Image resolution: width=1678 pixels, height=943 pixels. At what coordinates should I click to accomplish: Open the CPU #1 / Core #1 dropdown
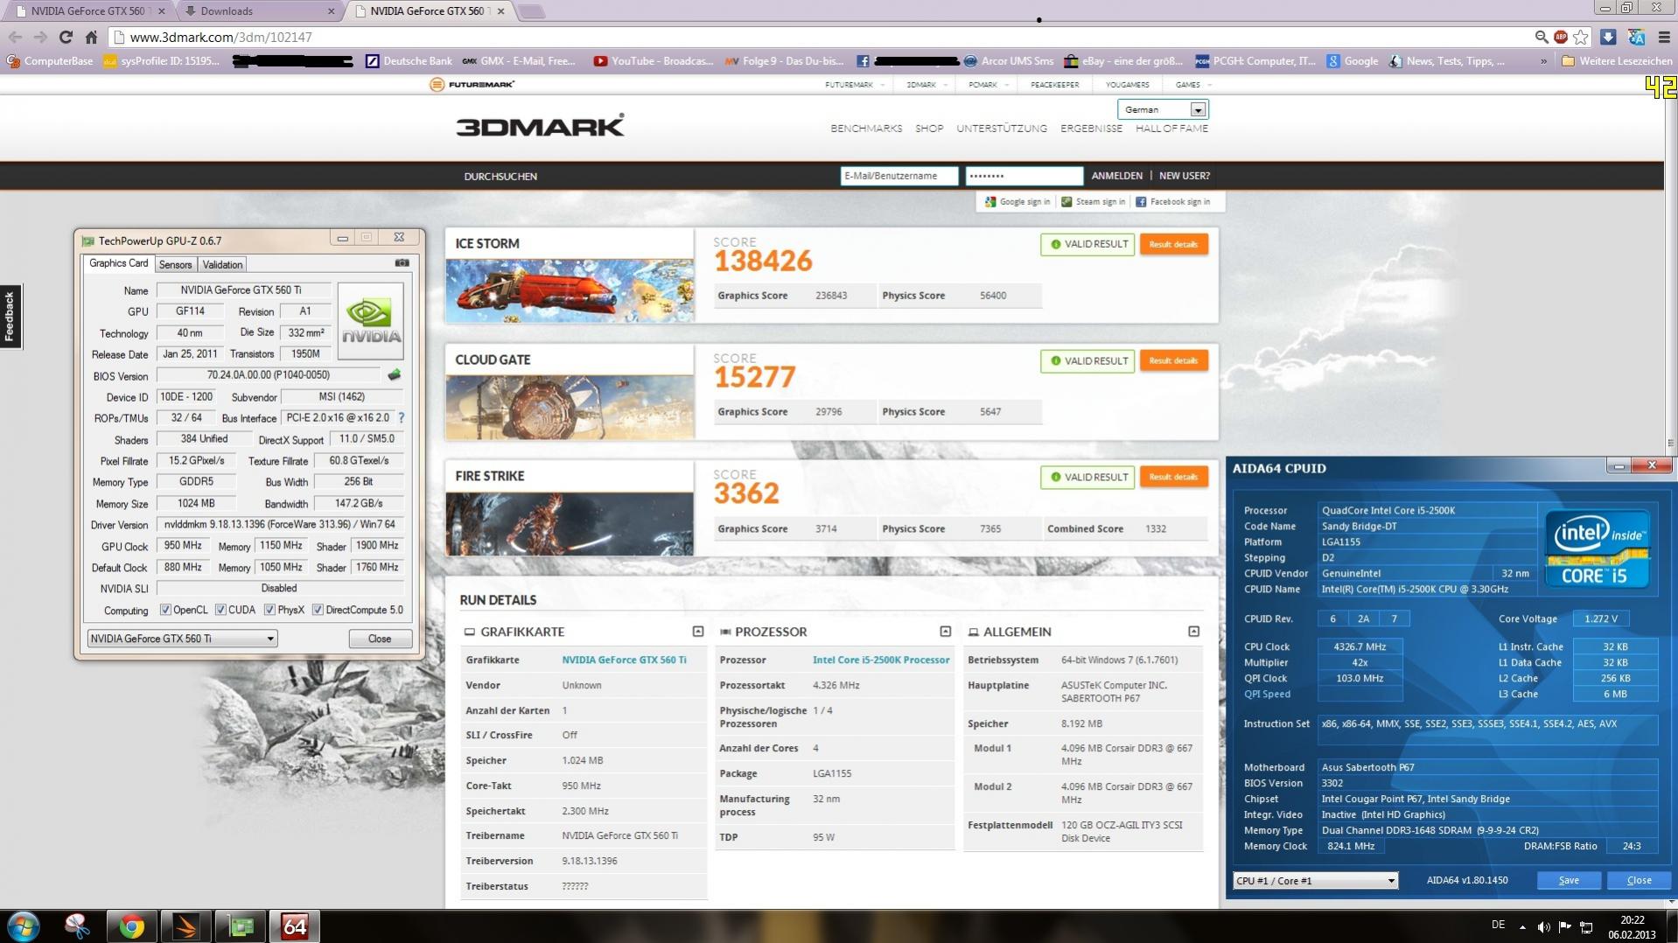point(1315,880)
